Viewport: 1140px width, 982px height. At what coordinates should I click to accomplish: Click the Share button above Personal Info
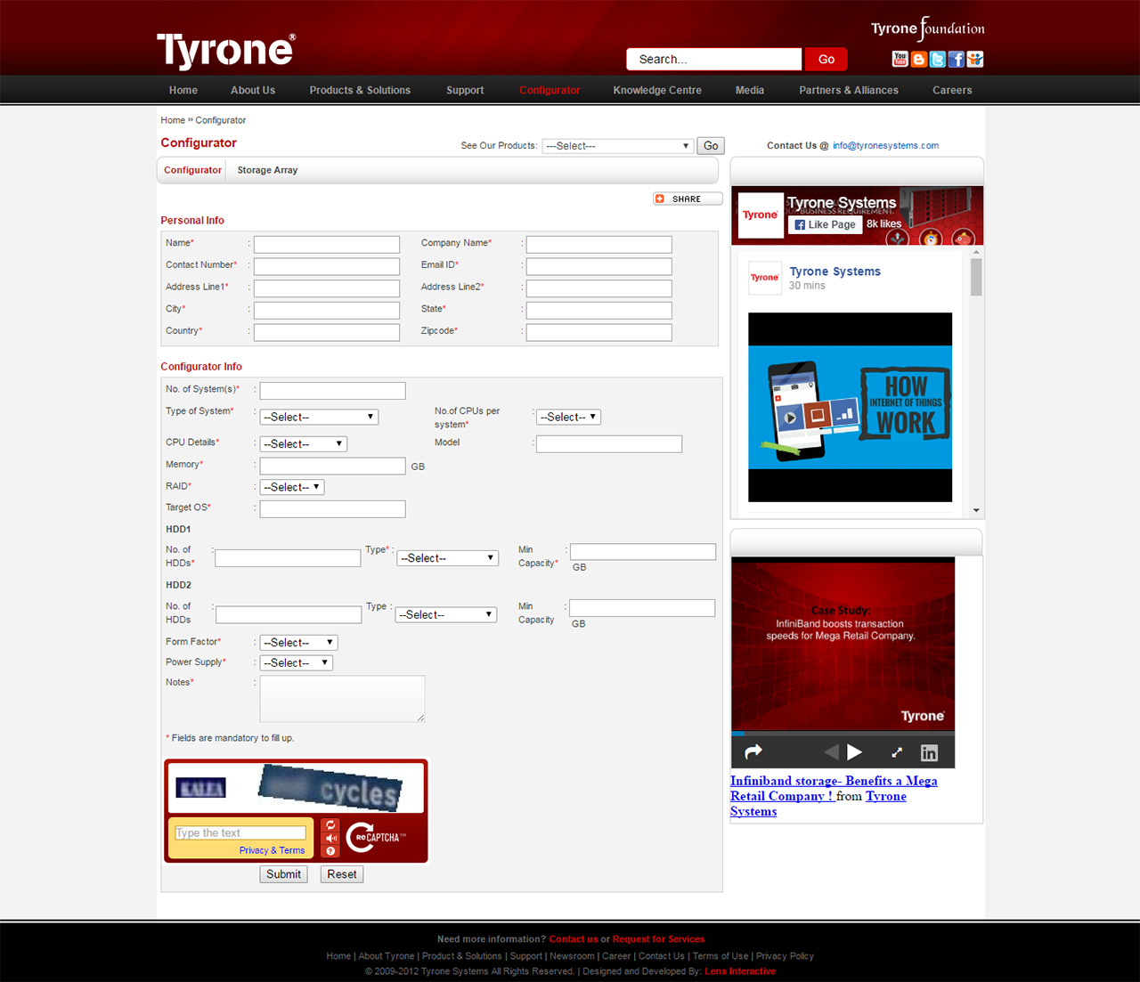point(688,199)
